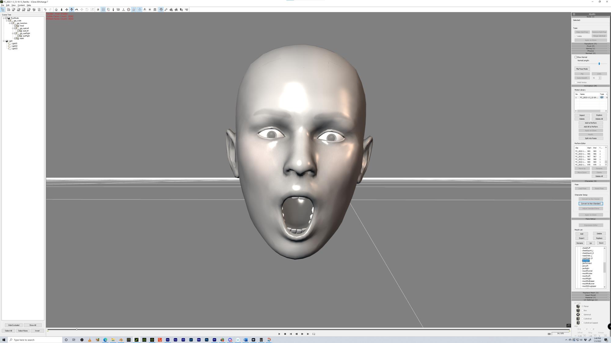Open the Content menu

click(x=21, y=5)
